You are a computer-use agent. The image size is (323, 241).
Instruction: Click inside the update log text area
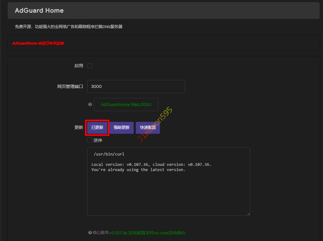click(168, 192)
